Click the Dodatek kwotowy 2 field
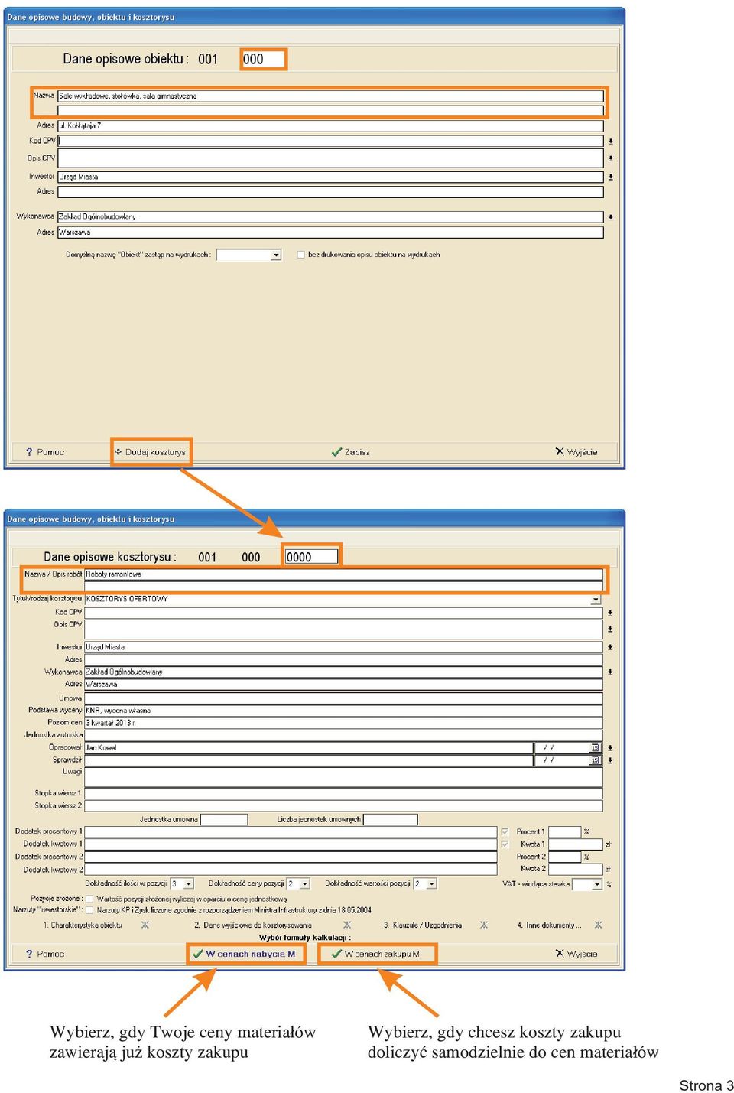Viewport: 734px width, 1093px height. coord(291,870)
